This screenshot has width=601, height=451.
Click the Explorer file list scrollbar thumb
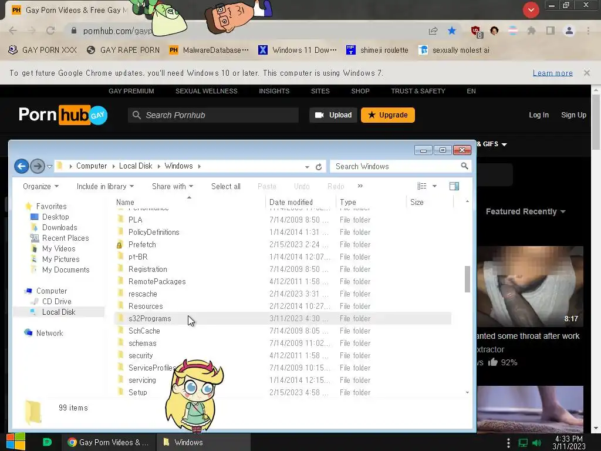tap(467, 279)
